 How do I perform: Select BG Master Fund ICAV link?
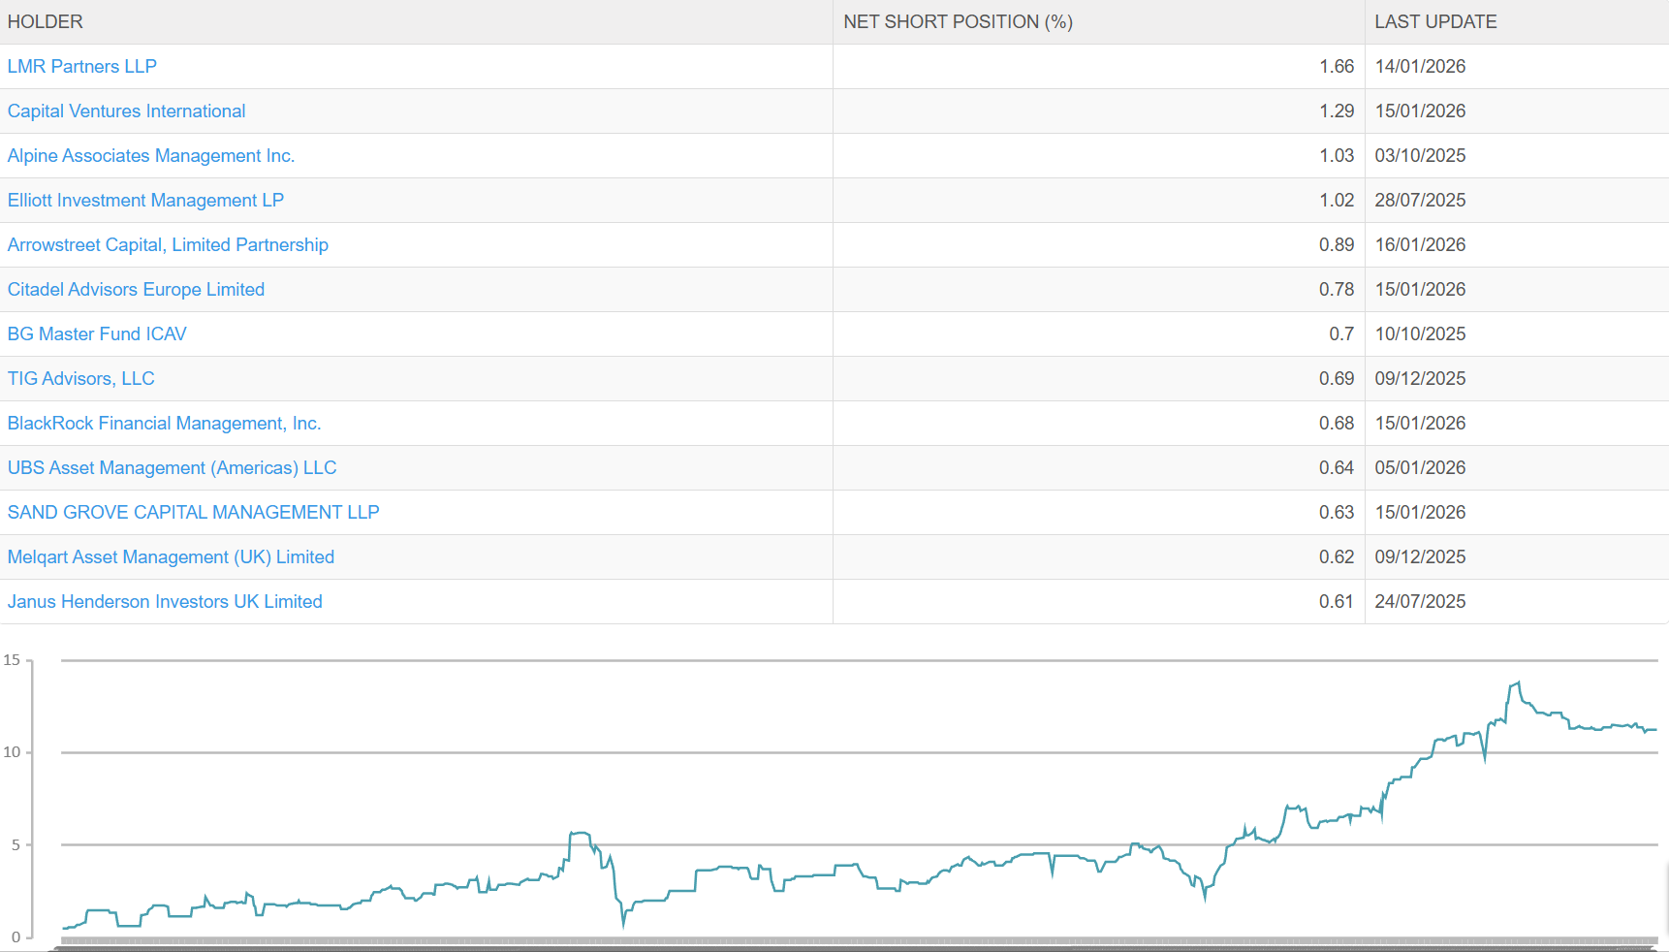[x=96, y=333]
